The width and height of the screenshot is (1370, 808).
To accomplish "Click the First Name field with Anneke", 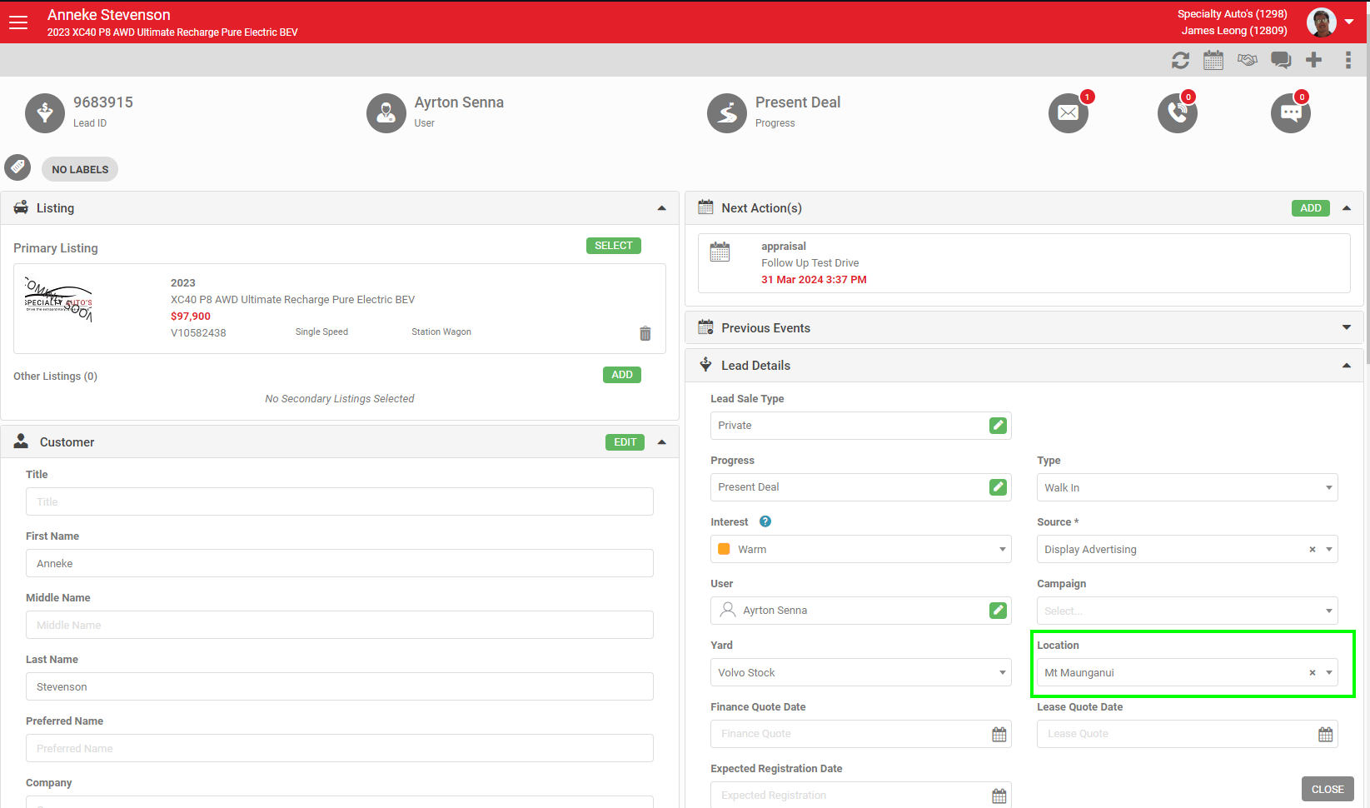I will click(340, 563).
